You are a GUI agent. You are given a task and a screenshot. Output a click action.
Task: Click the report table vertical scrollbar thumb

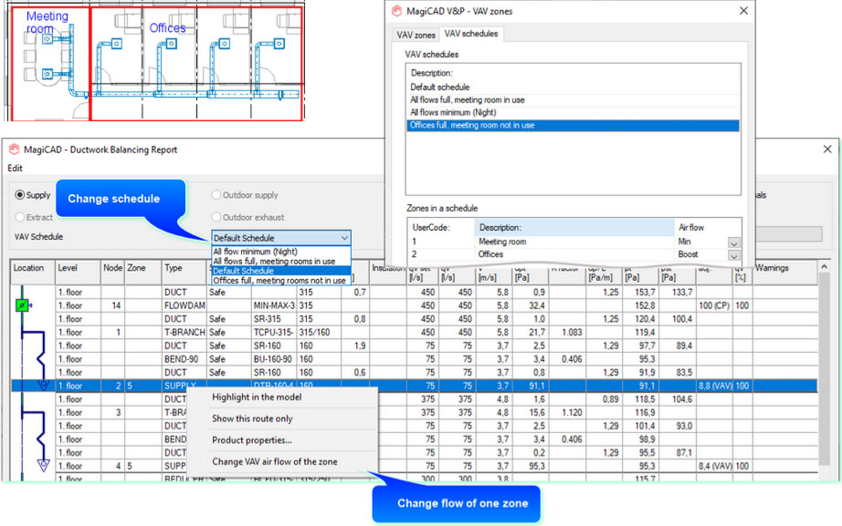pyautogui.click(x=825, y=369)
